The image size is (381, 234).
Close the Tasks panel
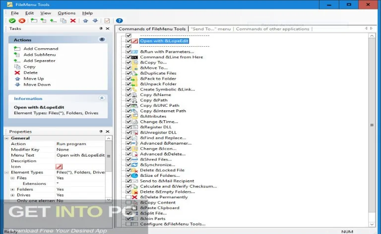(108, 29)
